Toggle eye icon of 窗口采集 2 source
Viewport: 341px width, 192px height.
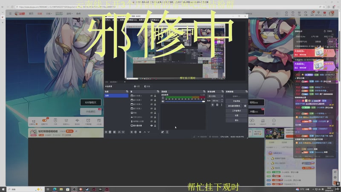(x=151, y=108)
